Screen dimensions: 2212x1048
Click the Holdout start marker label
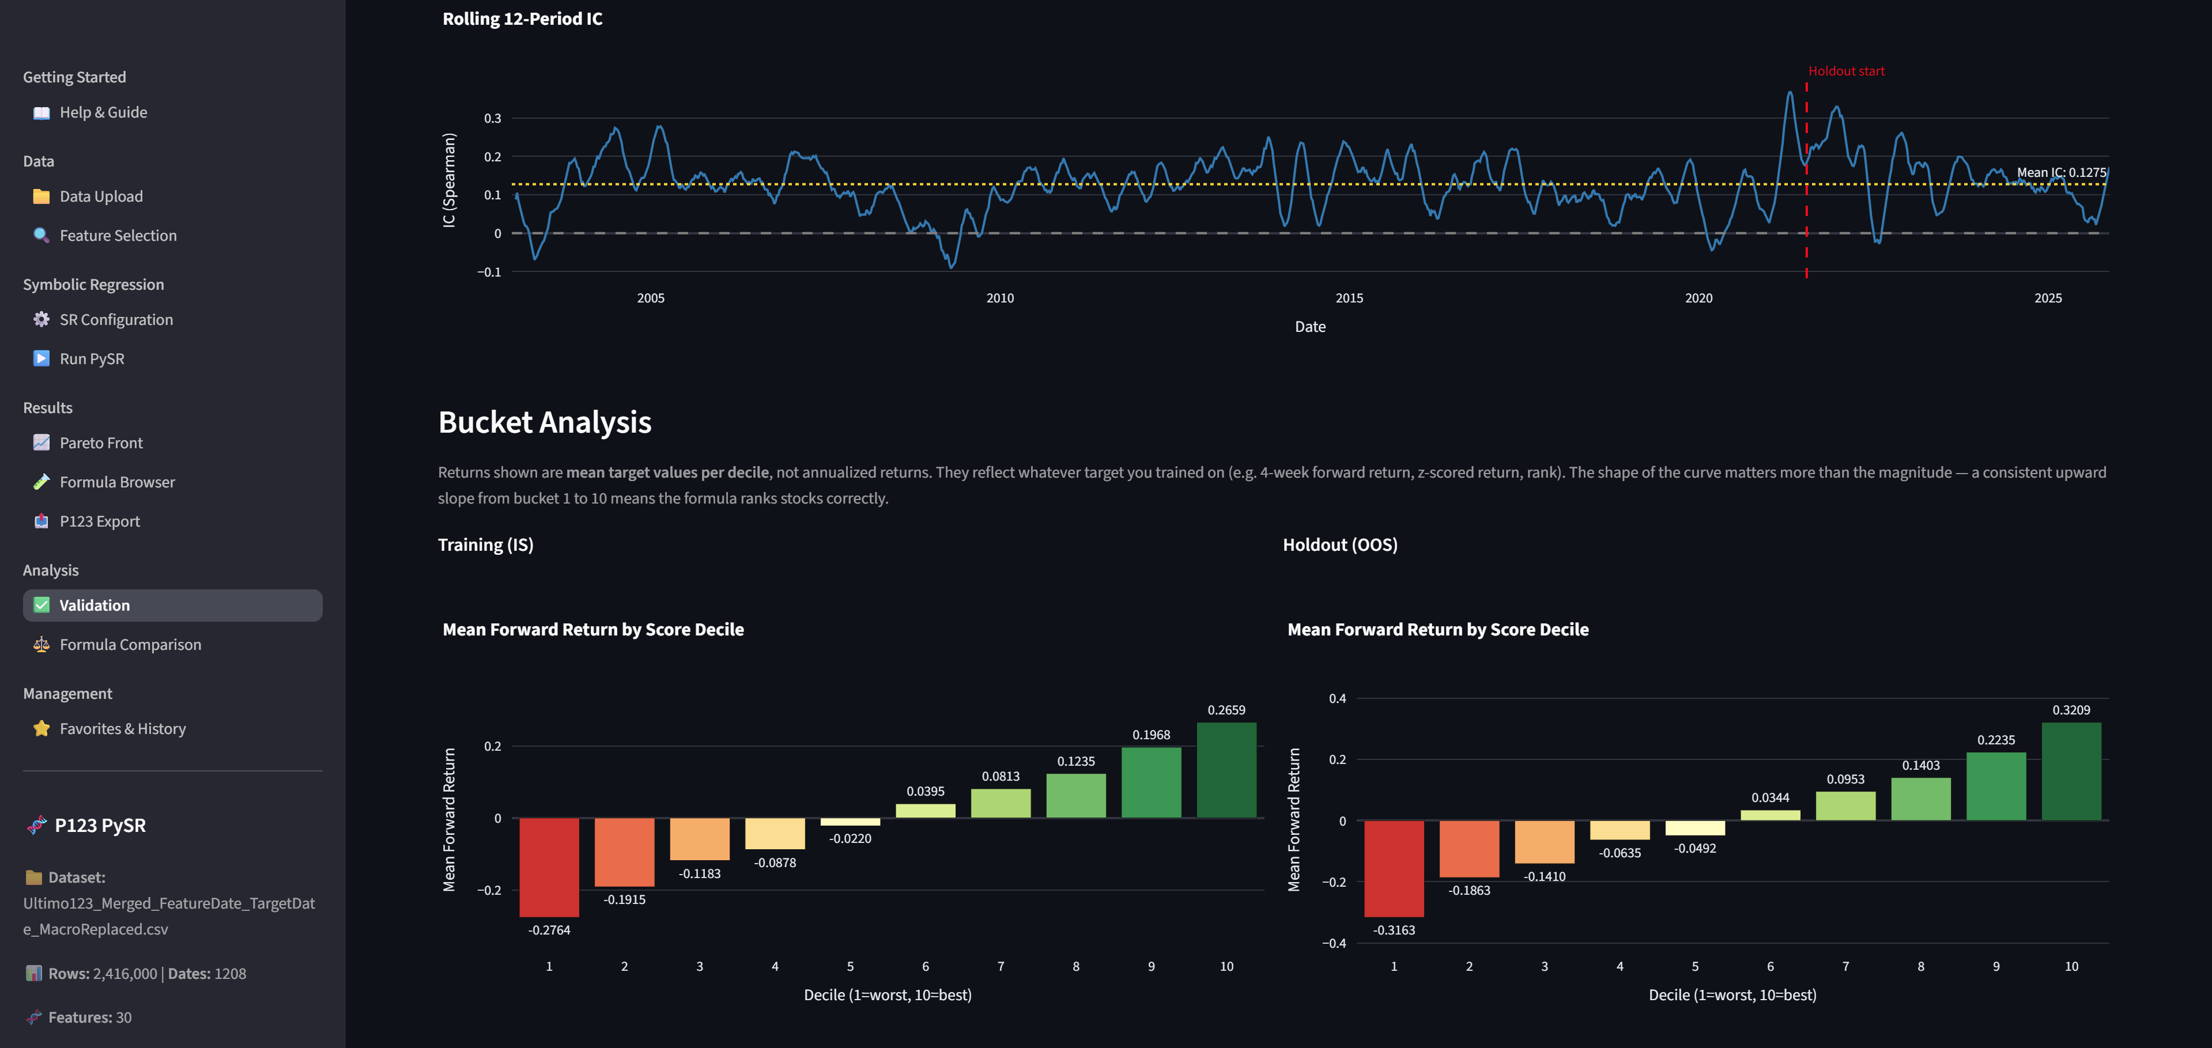(x=1846, y=71)
